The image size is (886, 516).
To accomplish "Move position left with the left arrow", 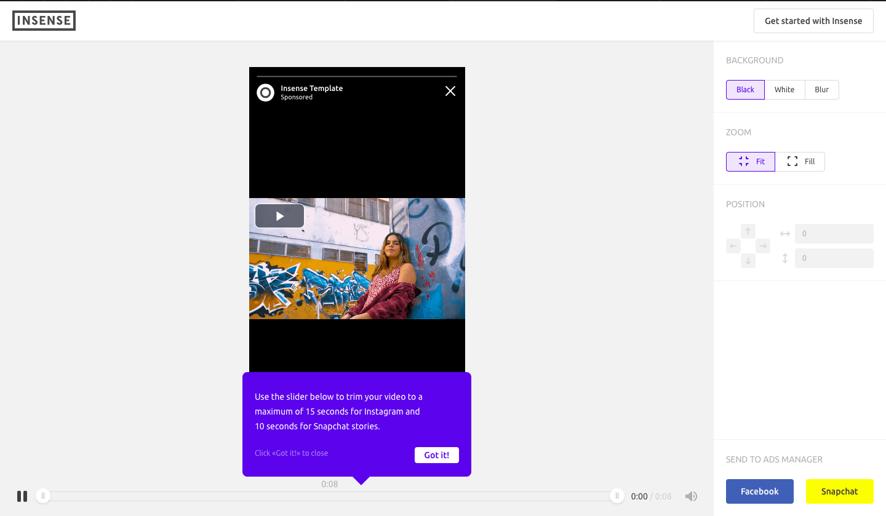I will coord(733,247).
